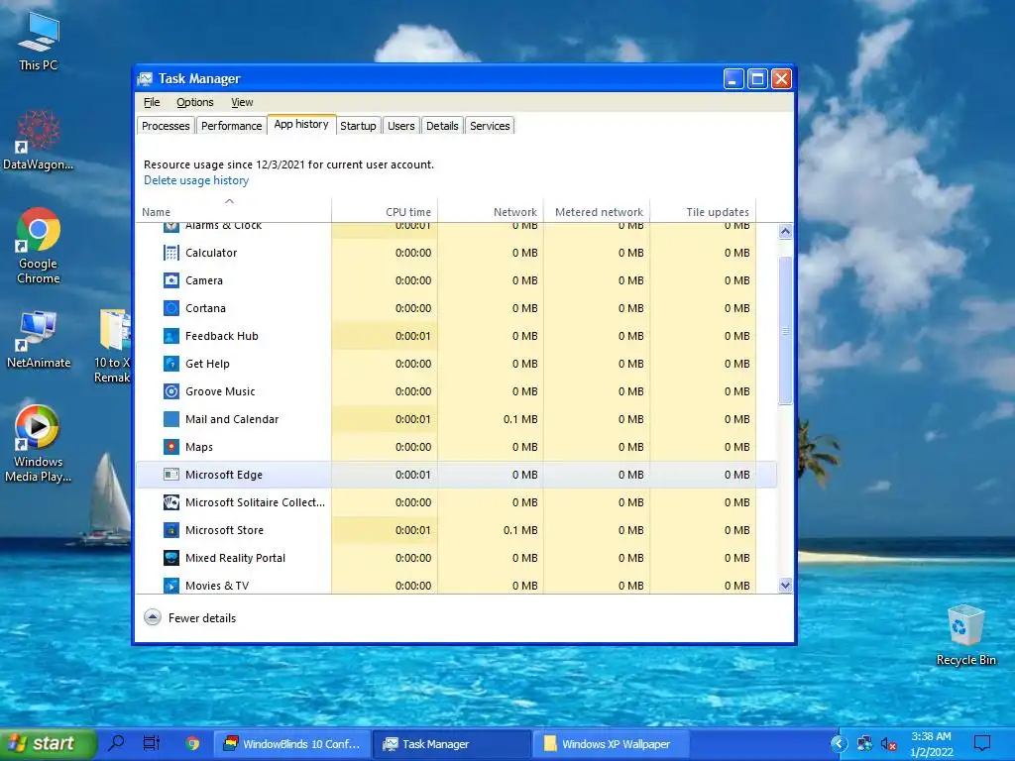
Task: Select the App history tab
Action: [301, 124]
